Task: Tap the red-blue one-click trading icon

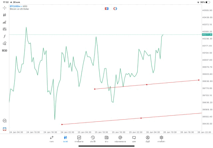Action: 106,9
